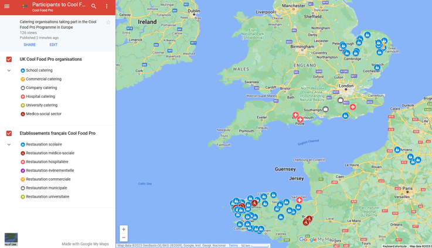The height and width of the screenshot is (248, 432).
Task: Star this map with the star icon
Action: coord(108,22)
